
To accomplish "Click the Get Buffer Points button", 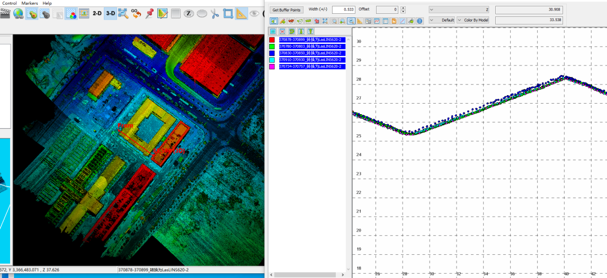I will pyautogui.click(x=286, y=10).
